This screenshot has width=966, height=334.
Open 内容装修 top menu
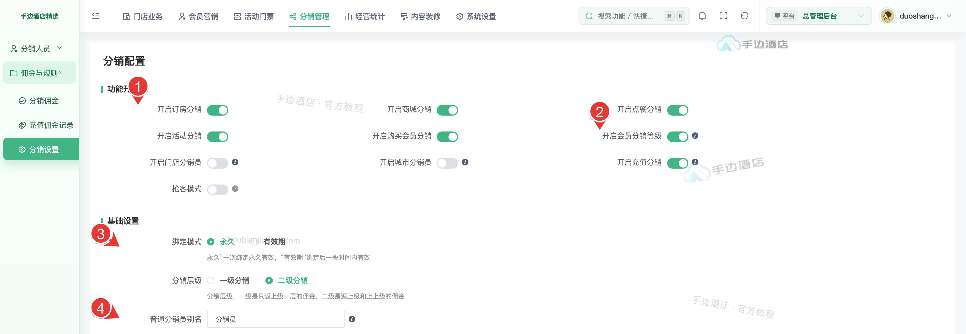(420, 16)
